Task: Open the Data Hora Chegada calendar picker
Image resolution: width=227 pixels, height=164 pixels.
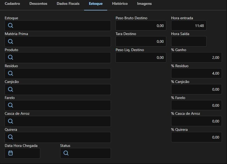Action: coord(10,153)
